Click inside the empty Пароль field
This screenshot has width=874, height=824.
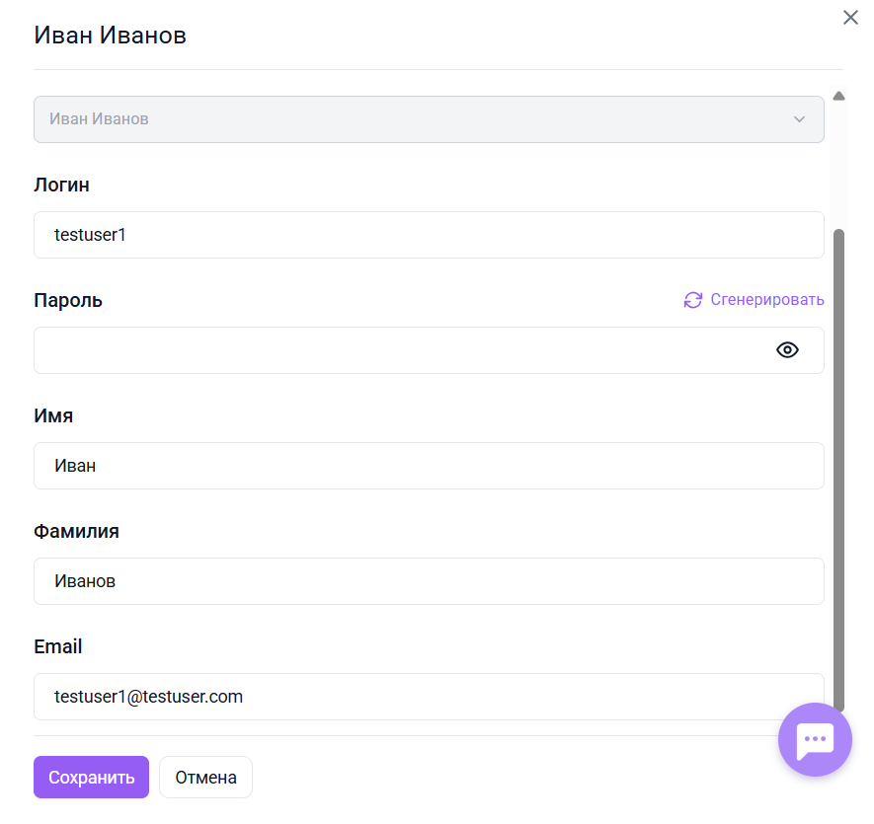click(395, 350)
